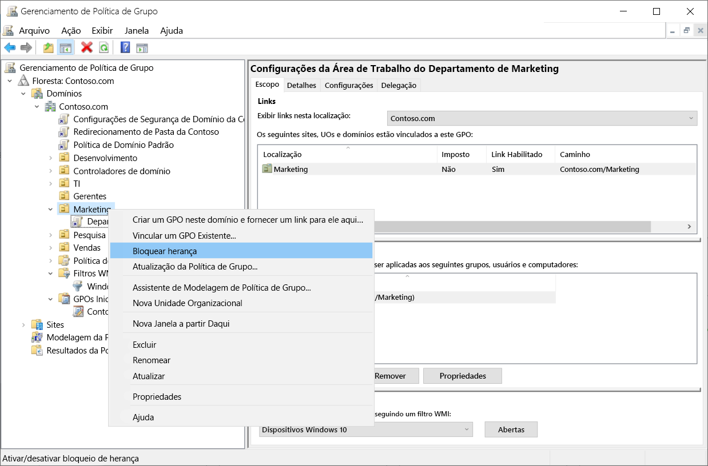Click the blue Back arrow in toolbar
The height and width of the screenshot is (466, 708).
(x=10, y=47)
